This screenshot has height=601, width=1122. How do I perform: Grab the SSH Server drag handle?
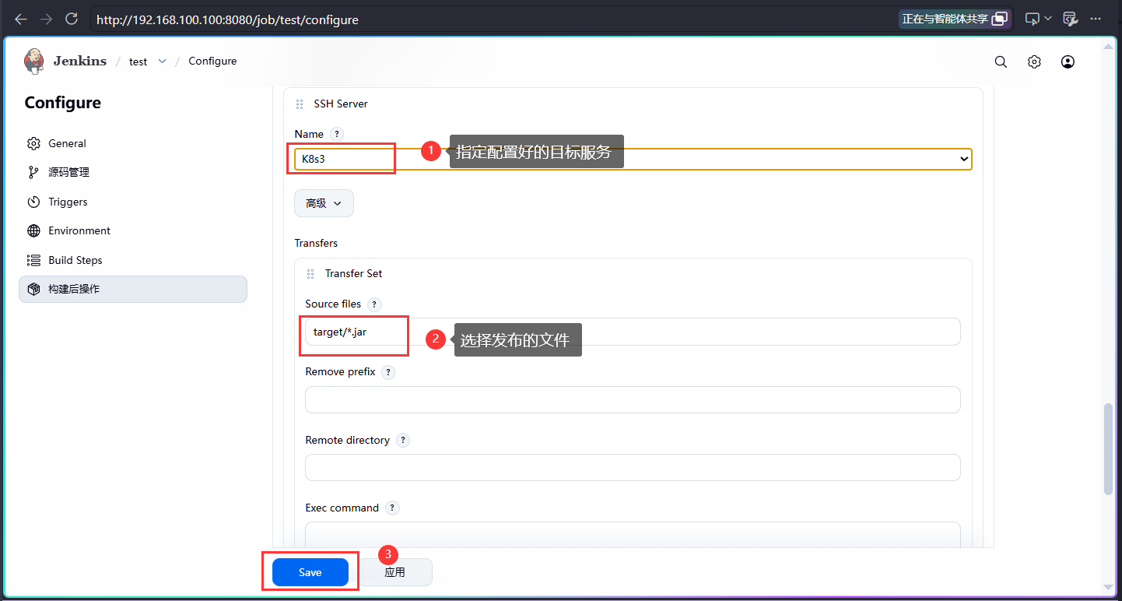(300, 104)
